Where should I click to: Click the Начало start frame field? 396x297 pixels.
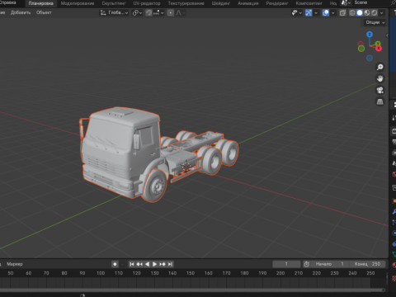coord(330,264)
